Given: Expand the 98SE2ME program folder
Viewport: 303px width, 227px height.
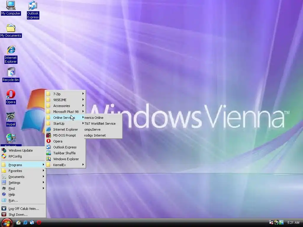Looking at the screenshot, I should [x=65, y=100].
